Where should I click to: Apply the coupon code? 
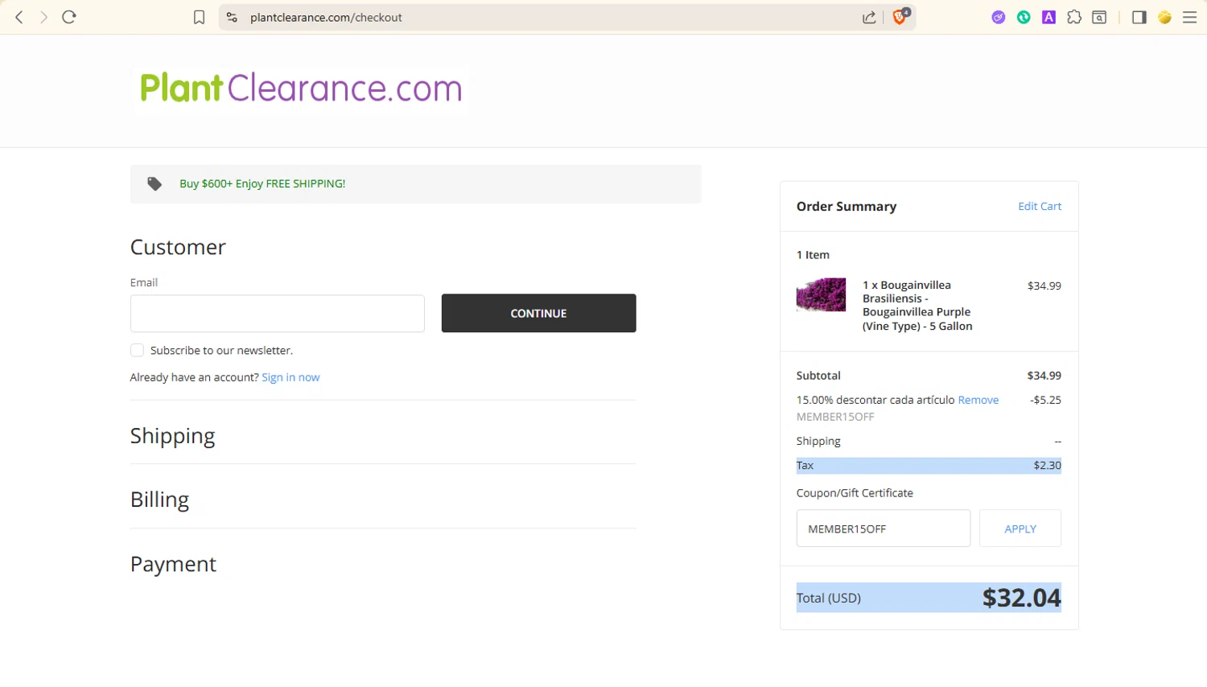pyautogui.click(x=1020, y=529)
